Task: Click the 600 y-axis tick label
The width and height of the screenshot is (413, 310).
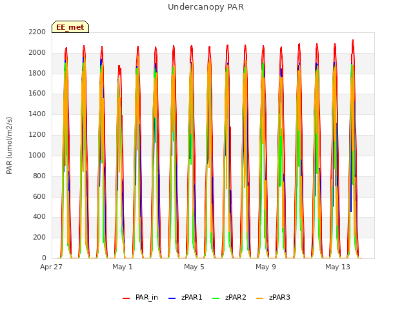Action: 39,196
